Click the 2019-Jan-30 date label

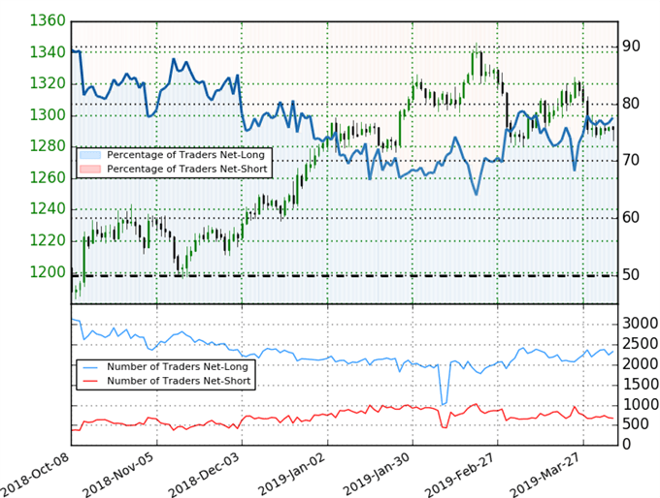tap(378, 475)
